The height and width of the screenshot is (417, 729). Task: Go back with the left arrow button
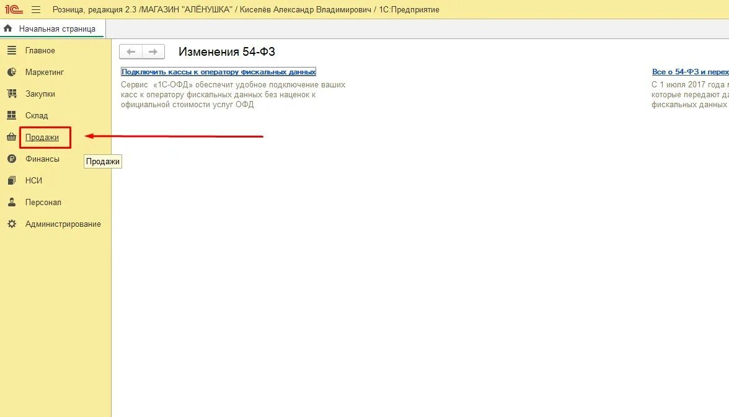131,51
